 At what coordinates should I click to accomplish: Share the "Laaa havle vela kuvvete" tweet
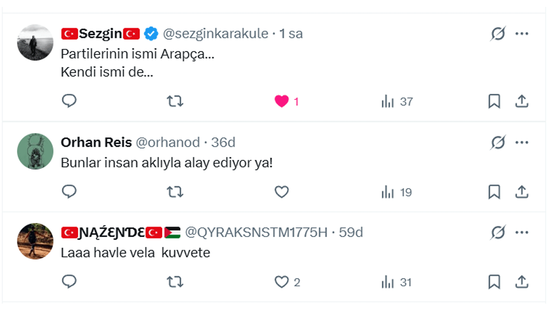tap(522, 282)
